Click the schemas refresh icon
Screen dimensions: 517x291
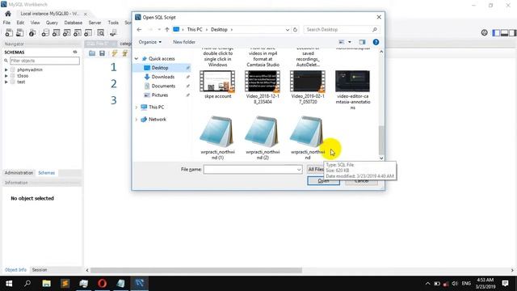(x=75, y=52)
